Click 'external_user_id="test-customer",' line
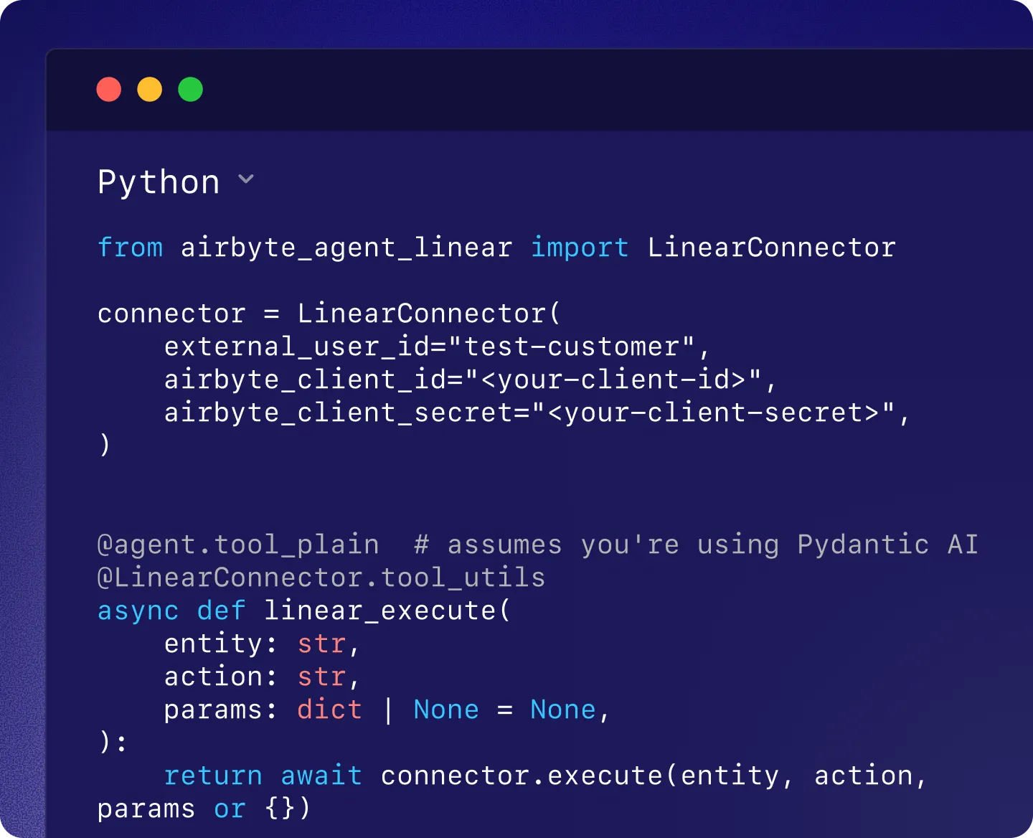Screen dimensions: 1033x838 [x=437, y=347]
